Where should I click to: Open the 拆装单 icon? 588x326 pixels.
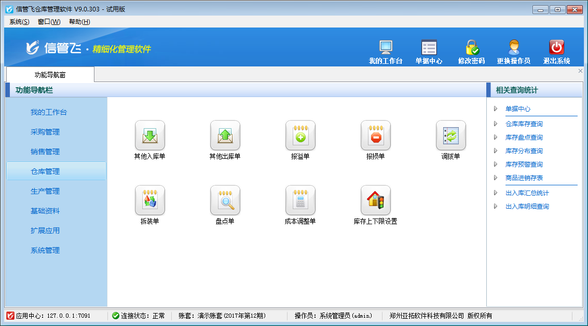coord(149,200)
